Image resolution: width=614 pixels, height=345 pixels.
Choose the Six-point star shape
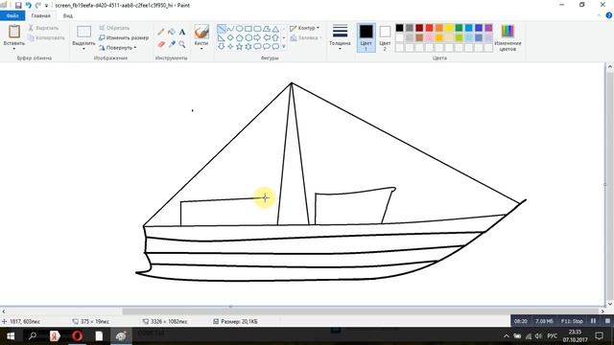click(x=248, y=47)
